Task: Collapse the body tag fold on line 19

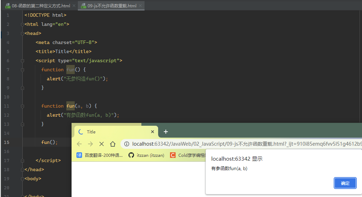Action: 22,179
